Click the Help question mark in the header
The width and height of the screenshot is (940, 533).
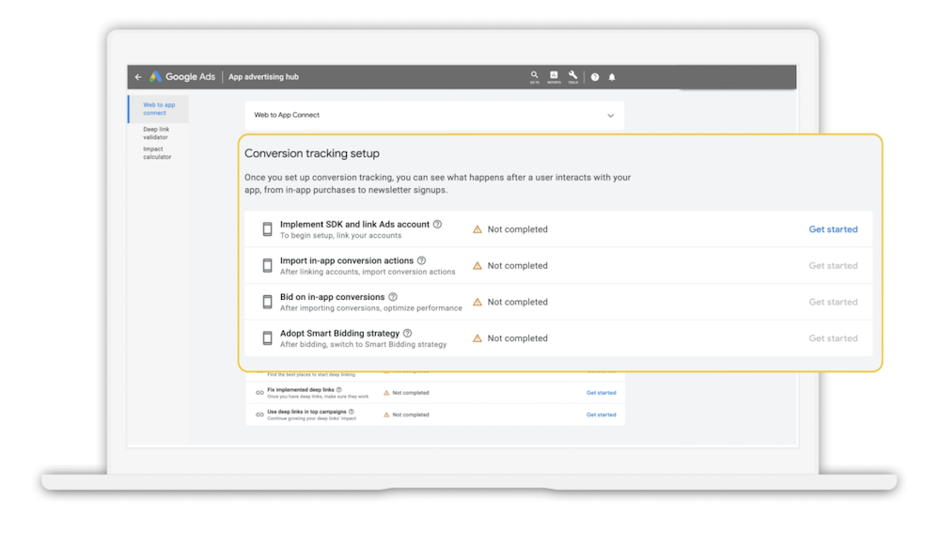pos(595,77)
